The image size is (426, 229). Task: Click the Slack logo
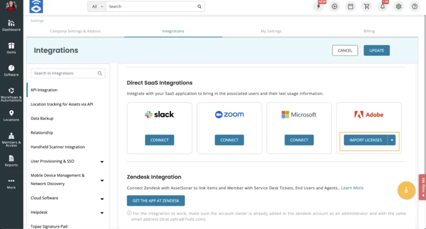coord(159,115)
